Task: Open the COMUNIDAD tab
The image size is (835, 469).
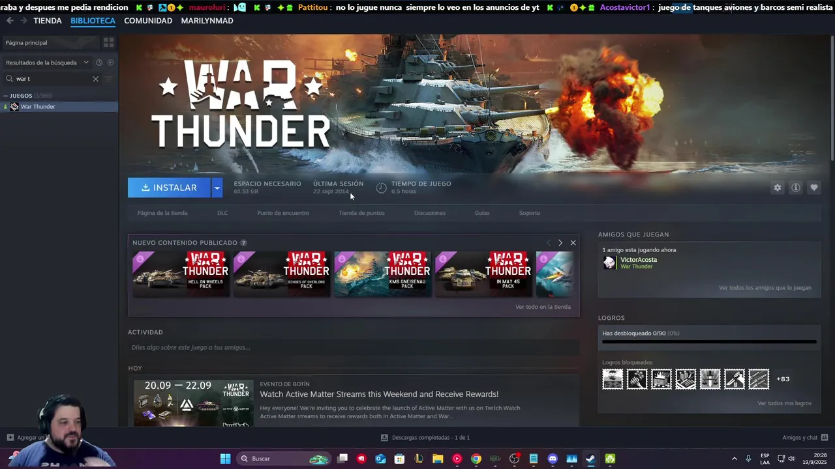Action: pyautogui.click(x=148, y=21)
